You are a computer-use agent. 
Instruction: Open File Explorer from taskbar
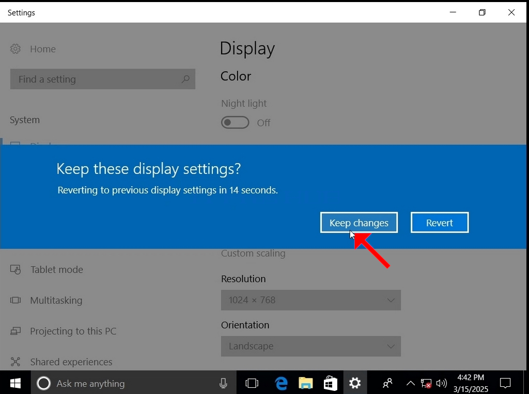306,383
